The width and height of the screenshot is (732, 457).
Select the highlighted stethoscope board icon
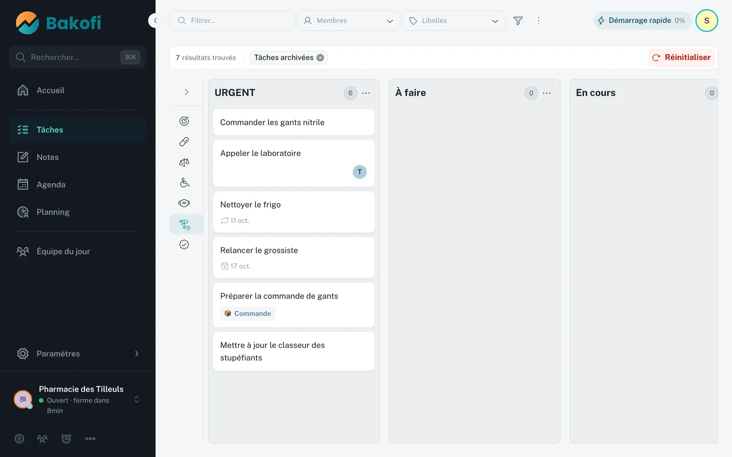click(x=186, y=224)
